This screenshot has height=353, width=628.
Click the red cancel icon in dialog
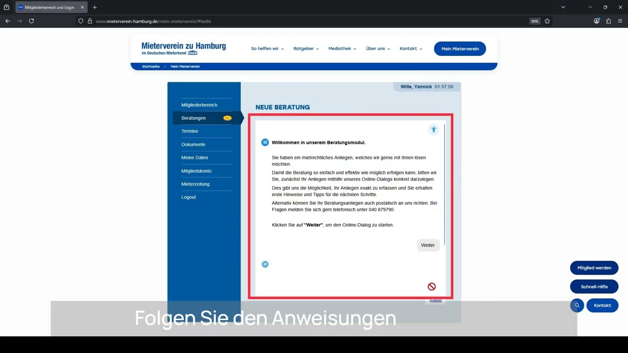(432, 287)
